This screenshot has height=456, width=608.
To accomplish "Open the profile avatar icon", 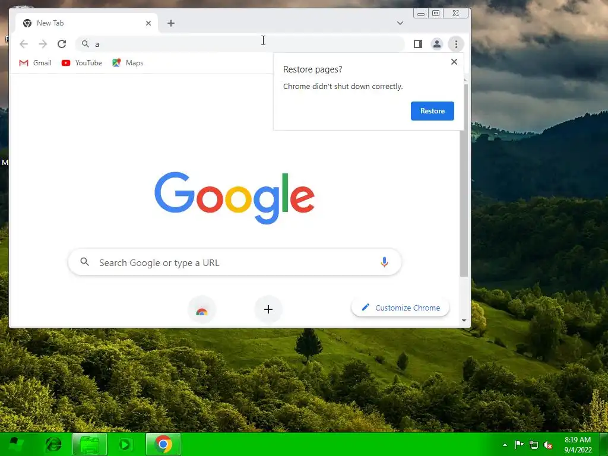I will pyautogui.click(x=436, y=44).
